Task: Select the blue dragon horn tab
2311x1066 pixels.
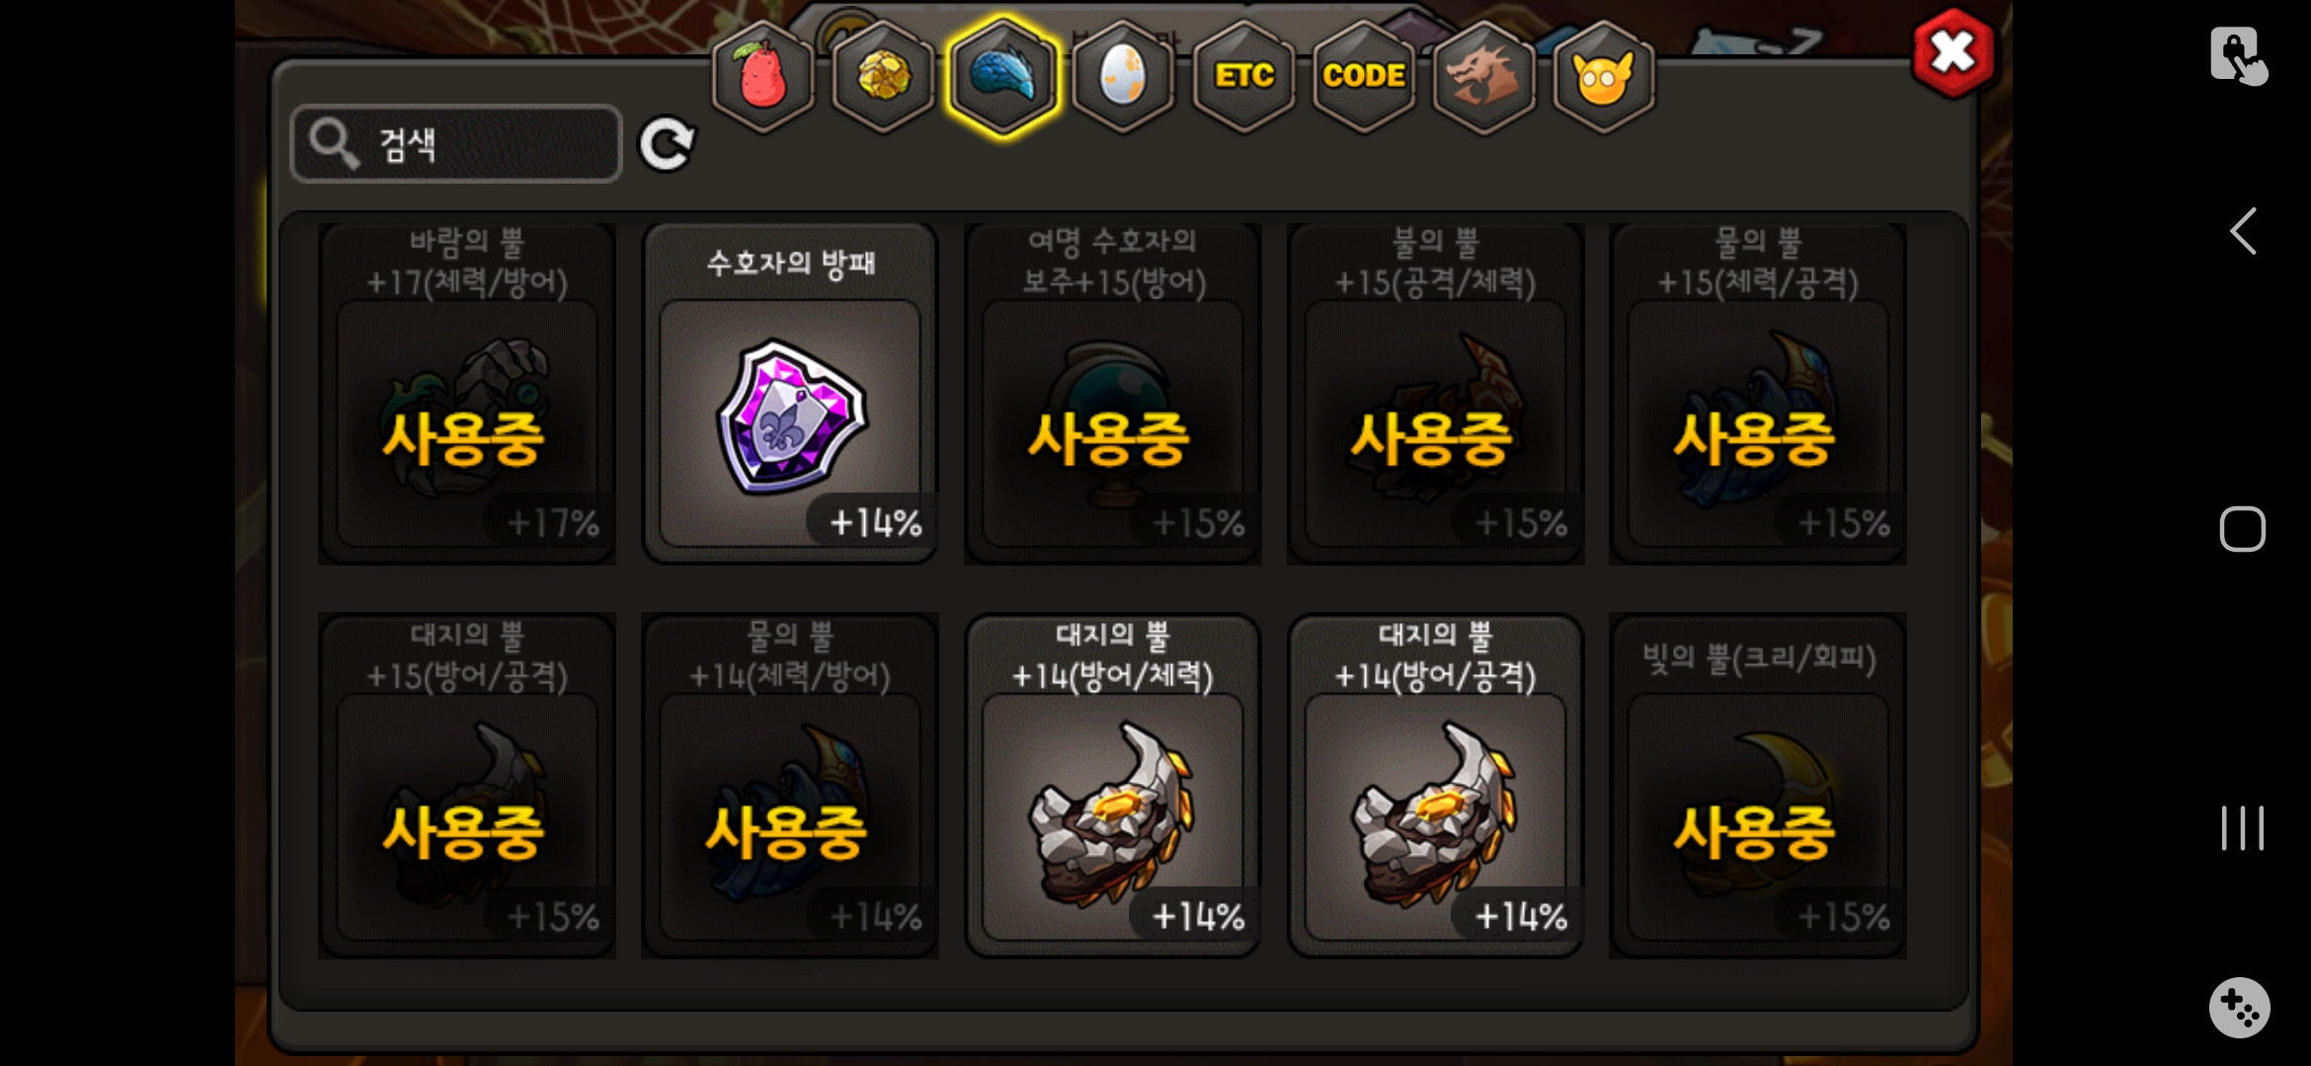Action: point(1002,77)
